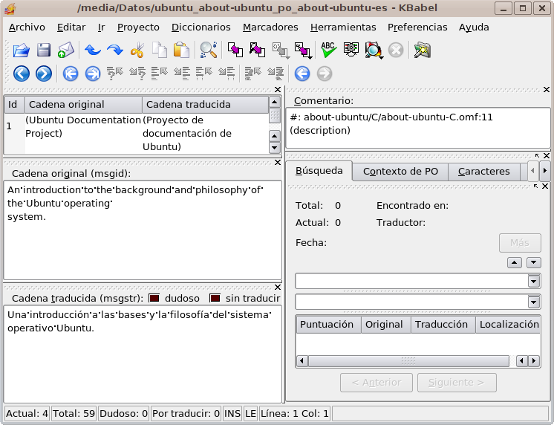Screen dimensions: 554x425
Task: Go back in history with the light blue arrow
Action: 302,74
